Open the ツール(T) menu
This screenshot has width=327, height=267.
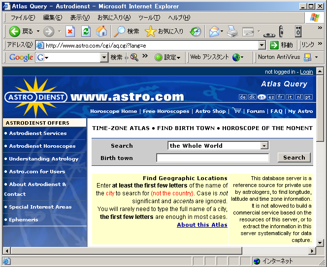[149, 18]
